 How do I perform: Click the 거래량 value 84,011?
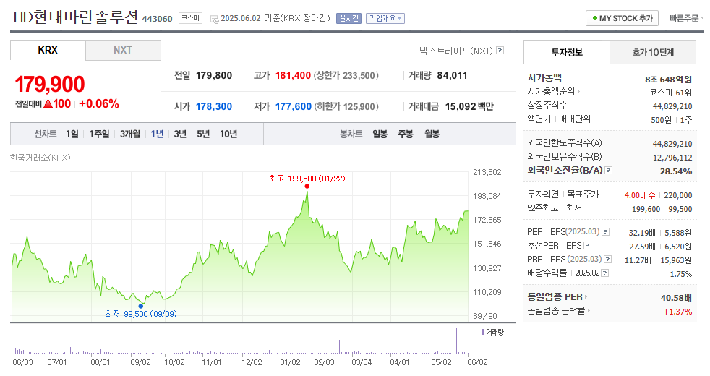tap(452, 76)
